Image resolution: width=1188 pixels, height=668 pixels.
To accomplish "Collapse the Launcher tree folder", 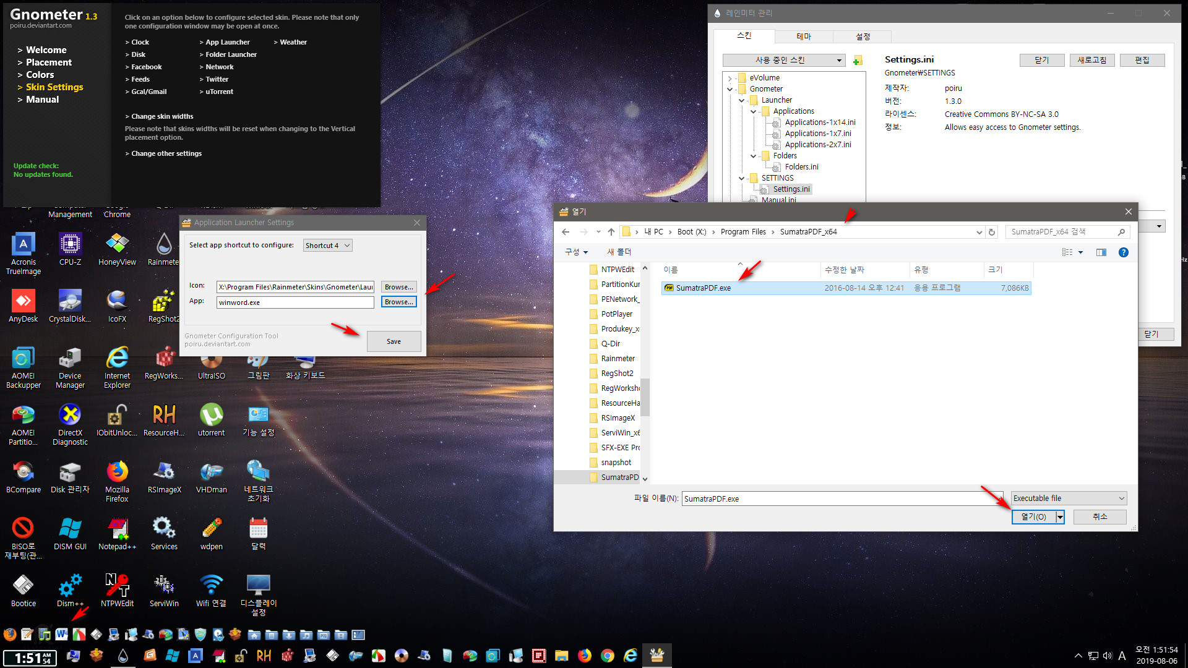I will pyautogui.click(x=741, y=100).
